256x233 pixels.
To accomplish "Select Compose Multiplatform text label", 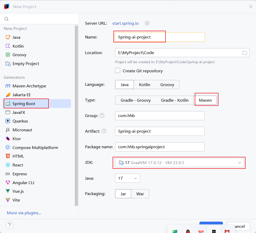I will click(x=35, y=147).
